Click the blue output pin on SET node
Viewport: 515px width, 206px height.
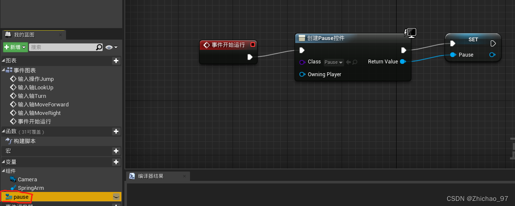click(492, 54)
